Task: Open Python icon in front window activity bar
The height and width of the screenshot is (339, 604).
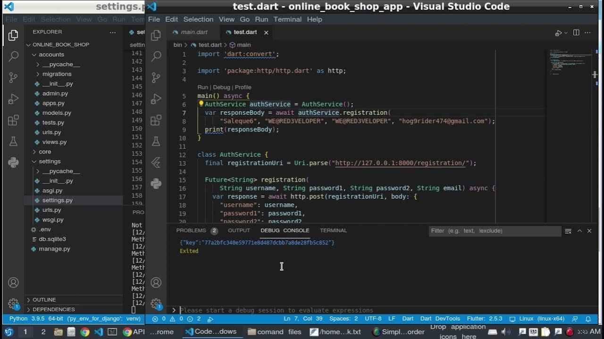Action: tap(156, 184)
